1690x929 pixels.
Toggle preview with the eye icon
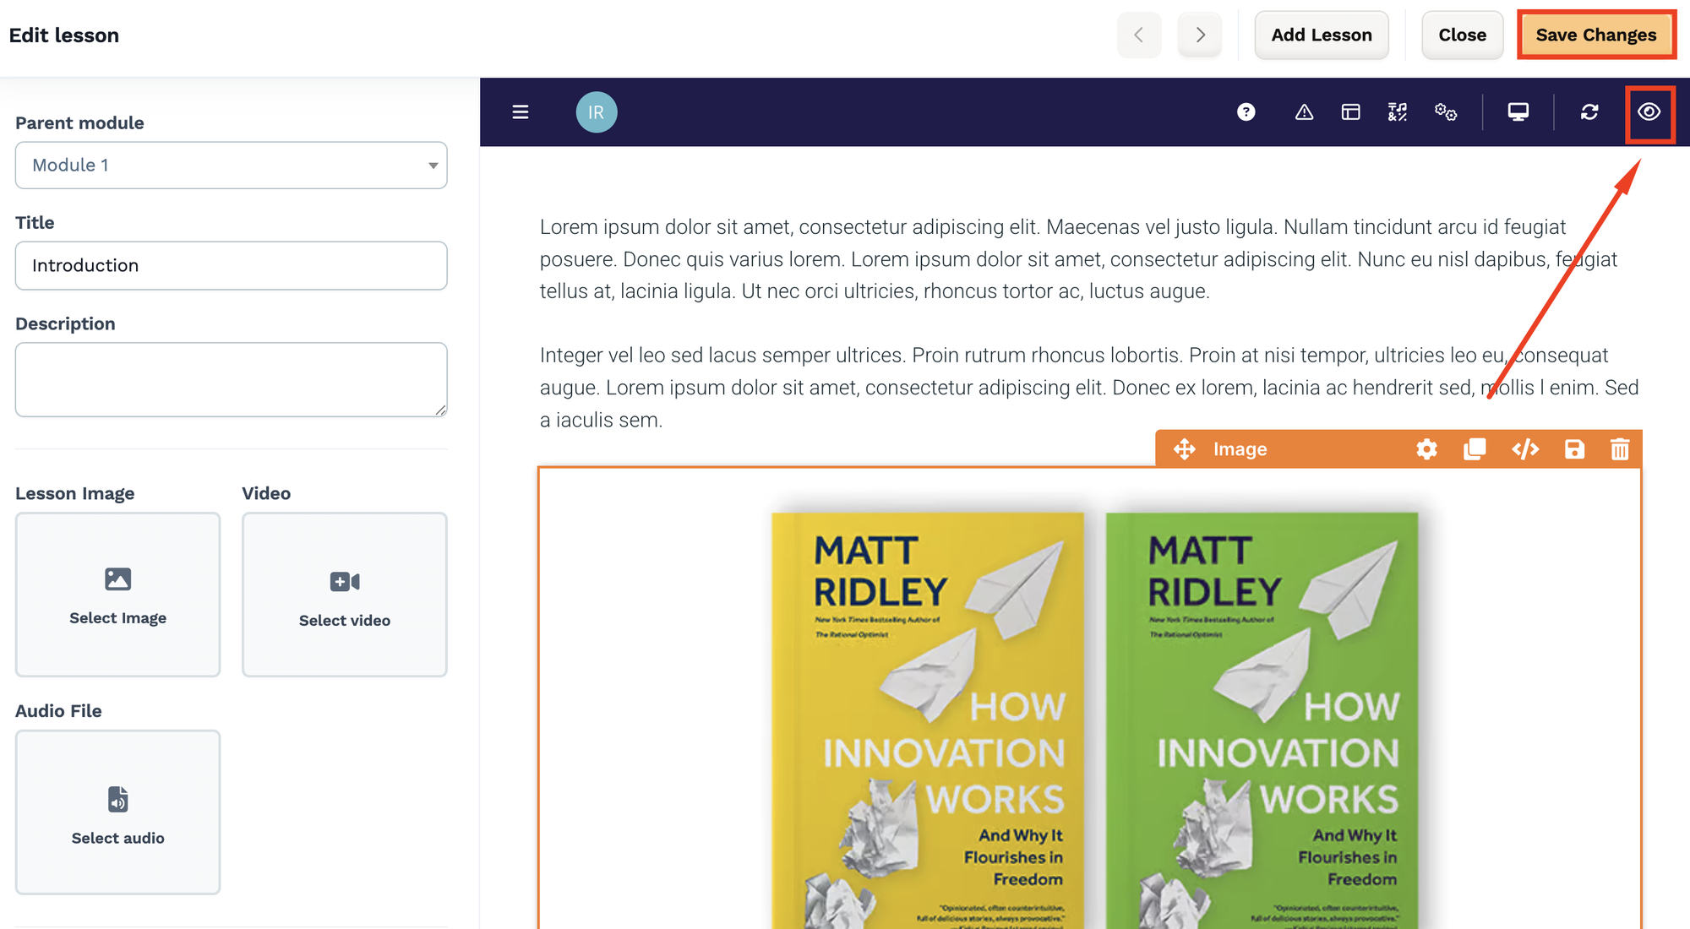(x=1649, y=112)
